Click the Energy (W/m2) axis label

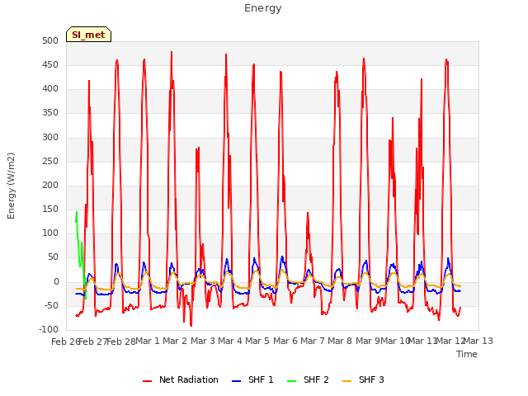coord(11,186)
